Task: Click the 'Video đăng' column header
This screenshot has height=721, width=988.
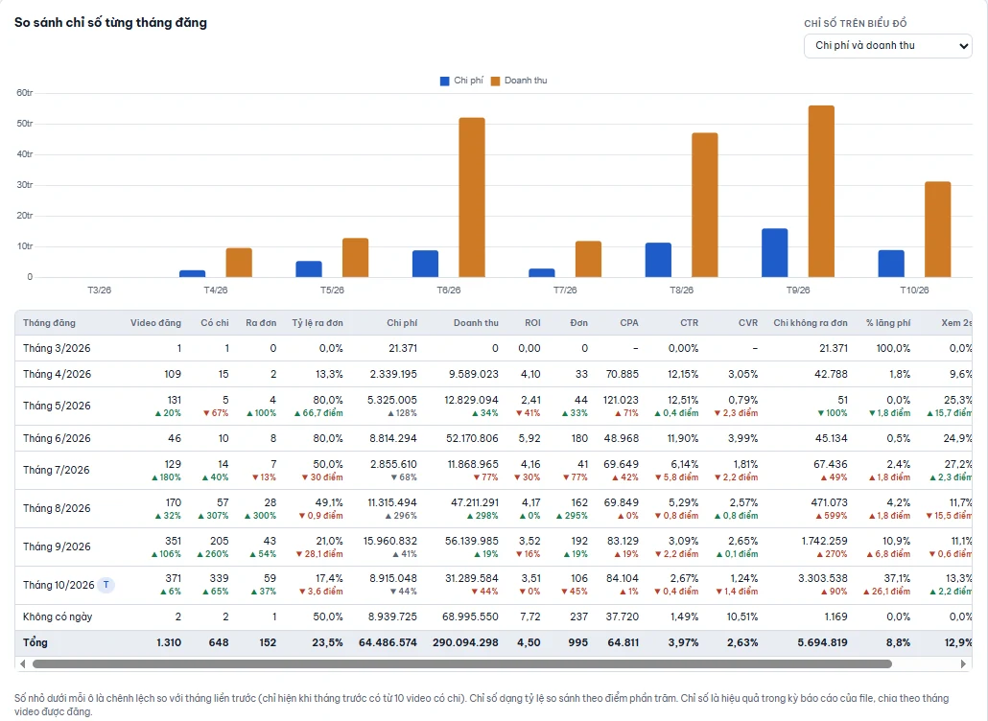Action: click(155, 323)
